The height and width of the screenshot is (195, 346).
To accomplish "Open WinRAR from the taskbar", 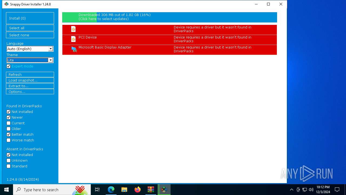I will tap(151, 190).
